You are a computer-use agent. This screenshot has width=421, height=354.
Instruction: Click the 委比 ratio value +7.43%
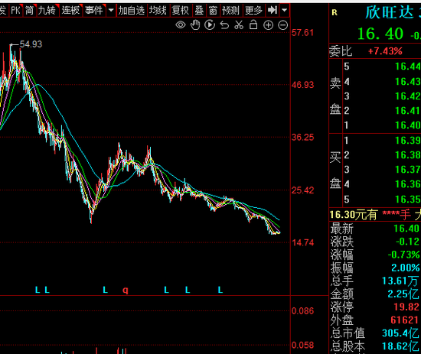(385, 51)
